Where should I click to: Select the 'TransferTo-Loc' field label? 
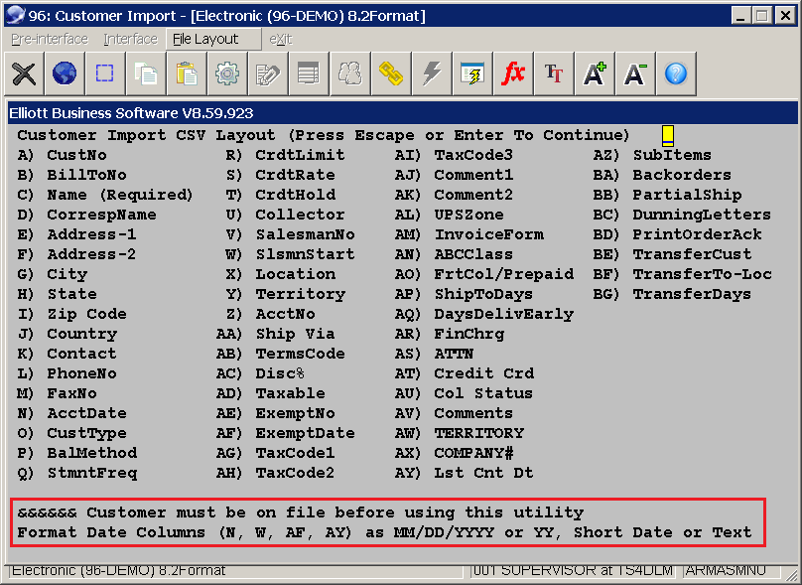[x=702, y=274]
